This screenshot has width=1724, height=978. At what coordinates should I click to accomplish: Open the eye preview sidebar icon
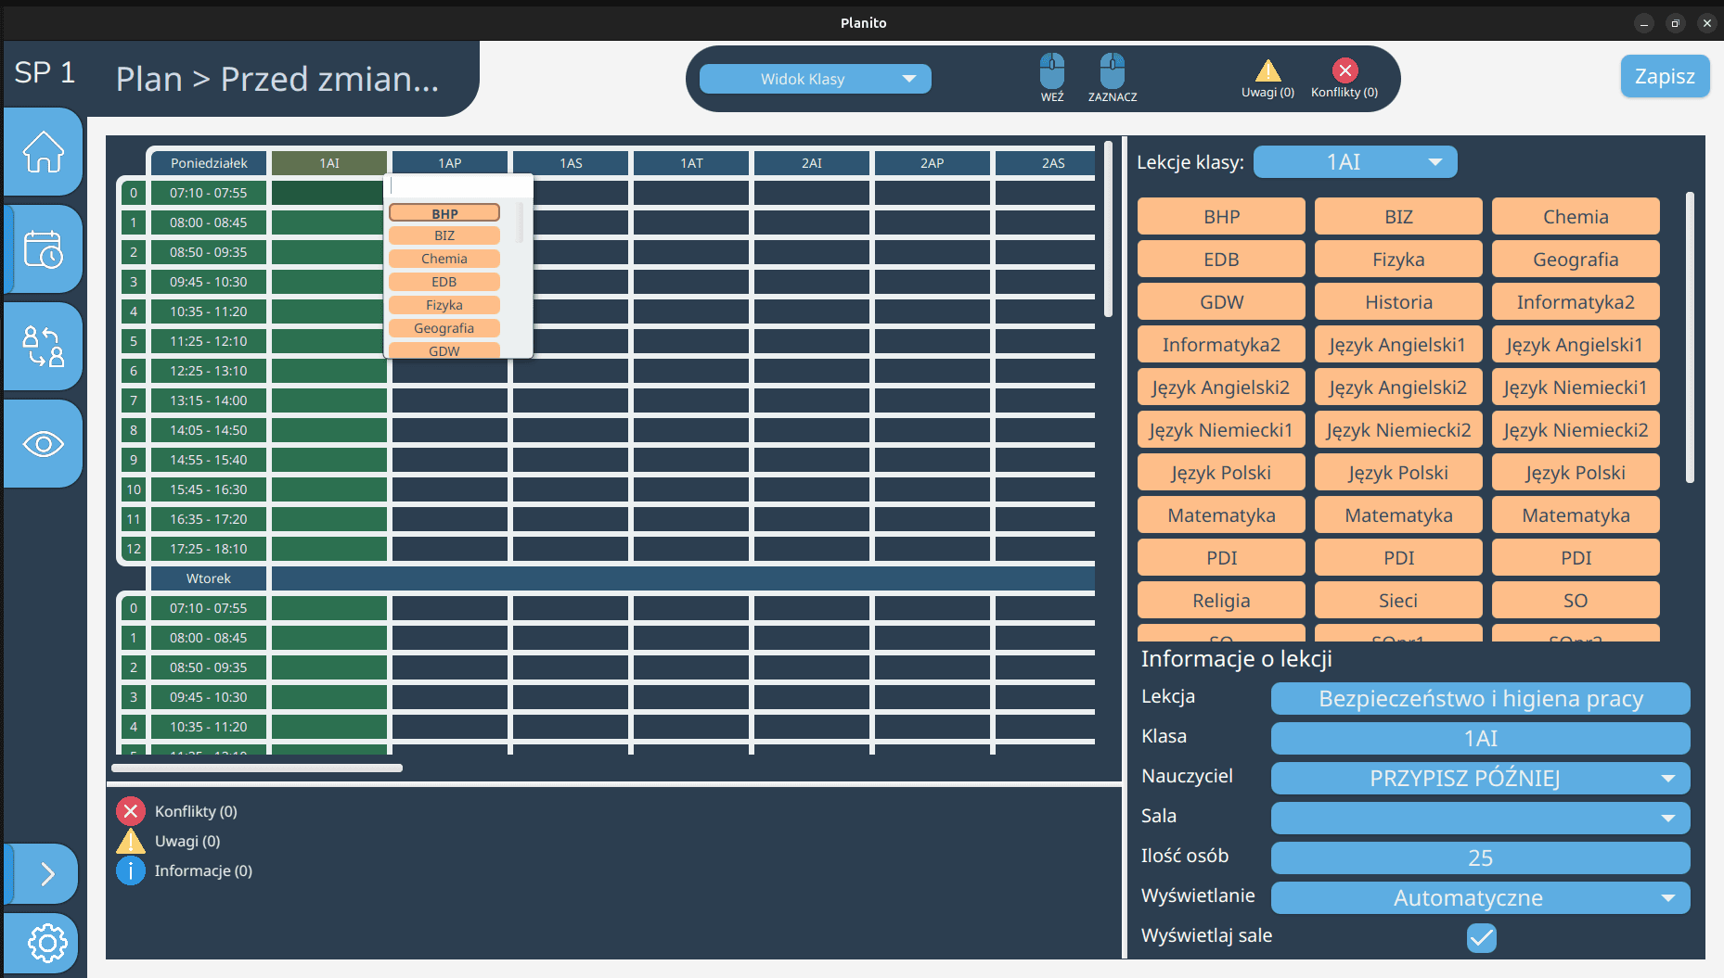[x=44, y=444]
